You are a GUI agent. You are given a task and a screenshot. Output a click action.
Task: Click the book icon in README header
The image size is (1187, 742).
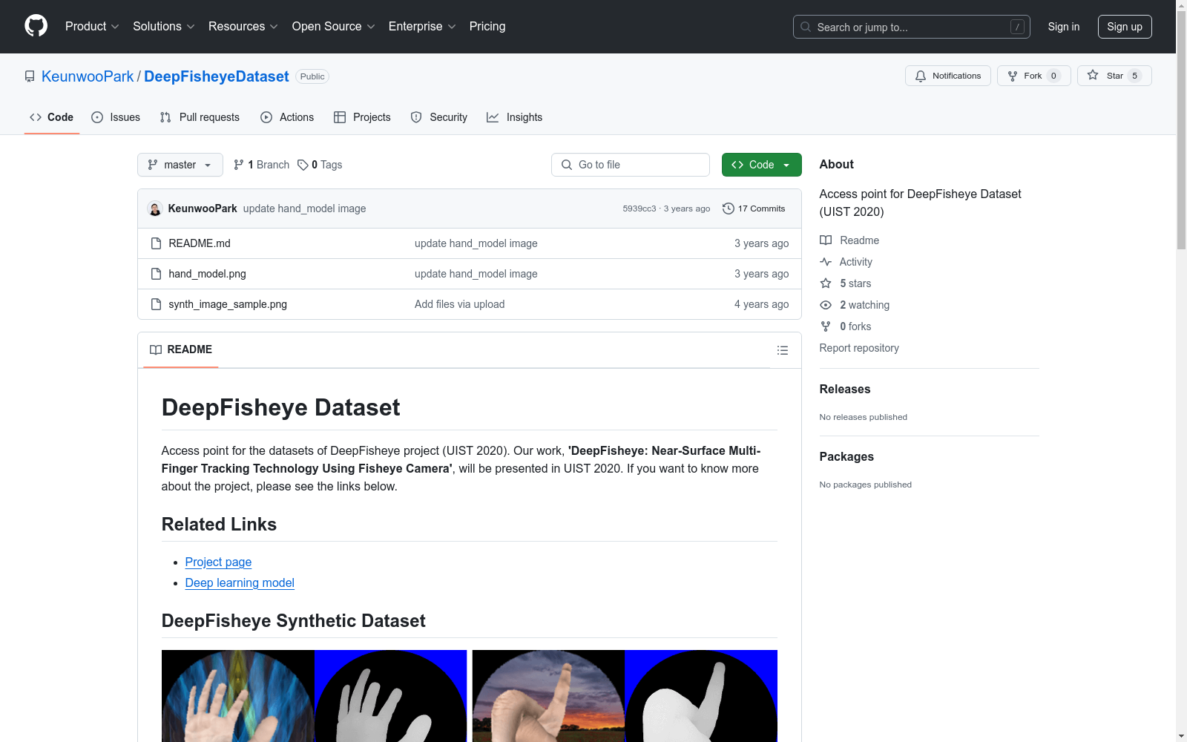point(156,349)
